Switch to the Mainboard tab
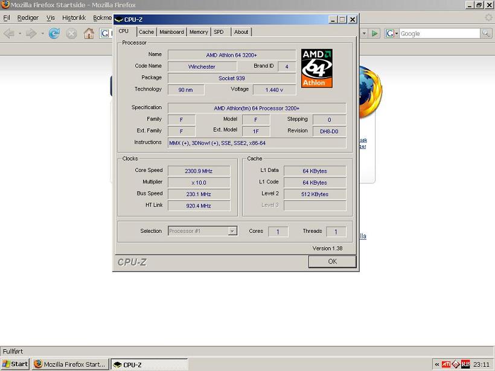This screenshot has height=371, width=495. pos(171,32)
